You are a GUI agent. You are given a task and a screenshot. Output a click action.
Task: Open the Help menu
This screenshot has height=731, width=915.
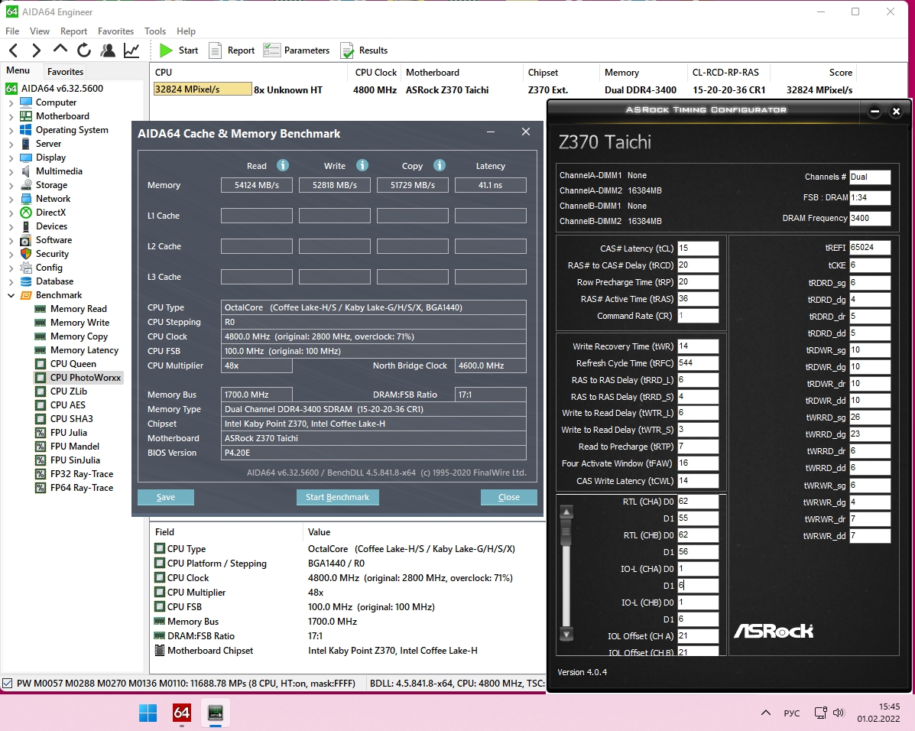point(187,31)
